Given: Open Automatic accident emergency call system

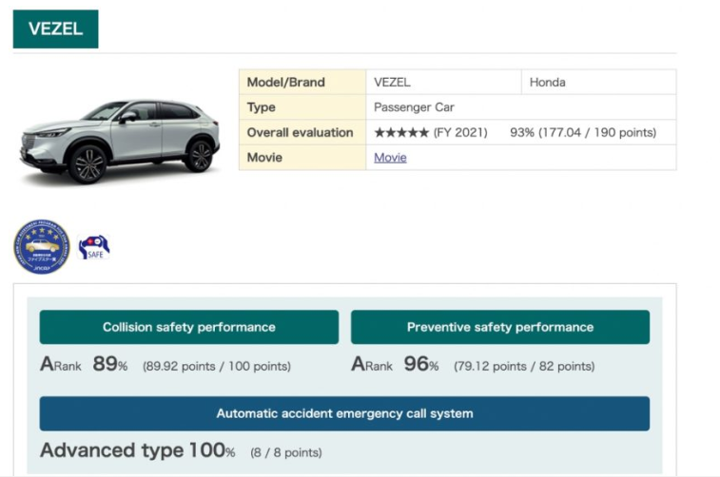Looking at the screenshot, I should (344, 413).
